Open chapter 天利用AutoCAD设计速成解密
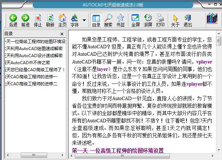The width and height of the screenshot is (222, 160). point(34,55)
